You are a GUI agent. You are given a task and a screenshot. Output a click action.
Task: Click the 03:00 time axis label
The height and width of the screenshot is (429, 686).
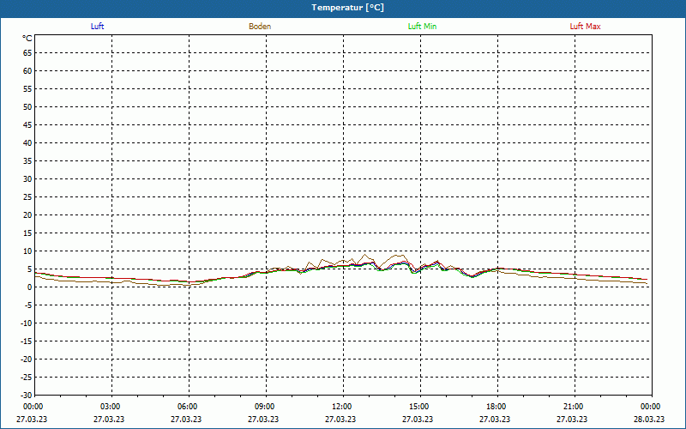[x=111, y=407]
